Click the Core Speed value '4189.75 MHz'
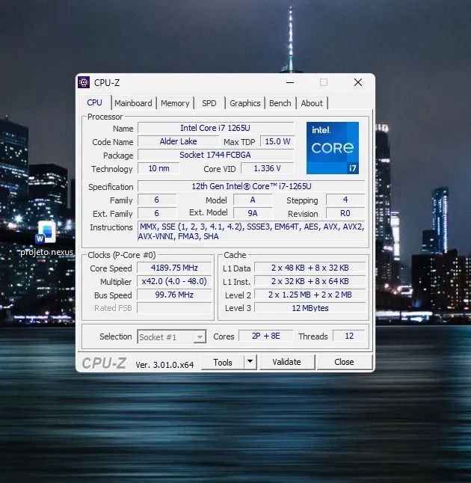This screenshot has height=483, width=471. point(174,268)
